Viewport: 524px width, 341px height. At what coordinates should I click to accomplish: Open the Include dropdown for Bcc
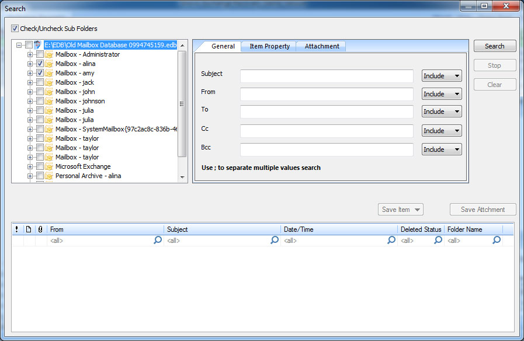442,149
